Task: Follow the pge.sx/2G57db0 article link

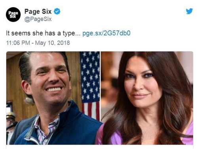Action: tap(107, 33)
